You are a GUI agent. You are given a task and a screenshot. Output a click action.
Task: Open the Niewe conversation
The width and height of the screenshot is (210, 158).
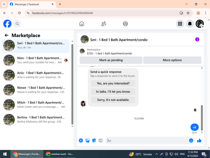[35, 90]
